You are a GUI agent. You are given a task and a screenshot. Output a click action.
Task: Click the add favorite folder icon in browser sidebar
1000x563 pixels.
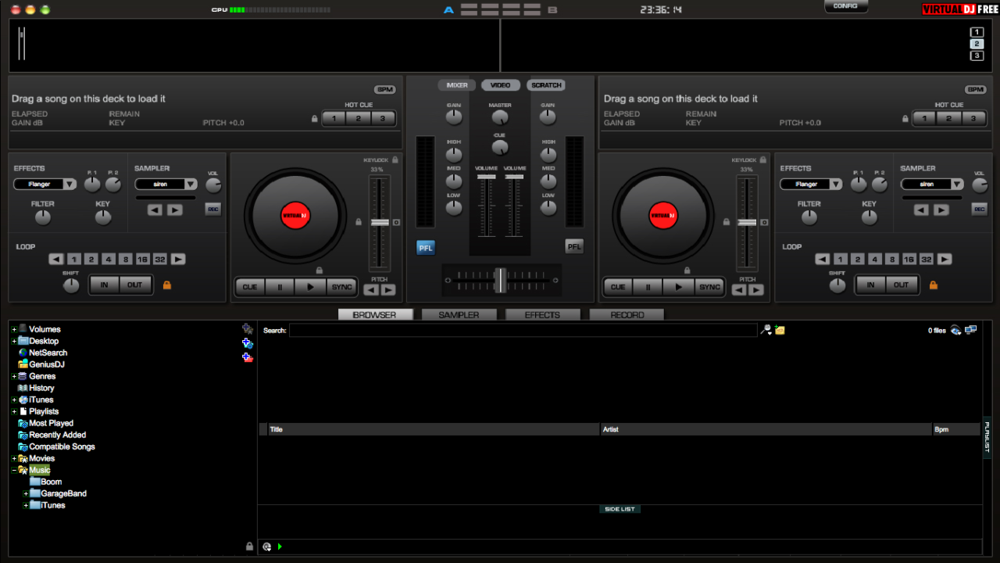247,328
